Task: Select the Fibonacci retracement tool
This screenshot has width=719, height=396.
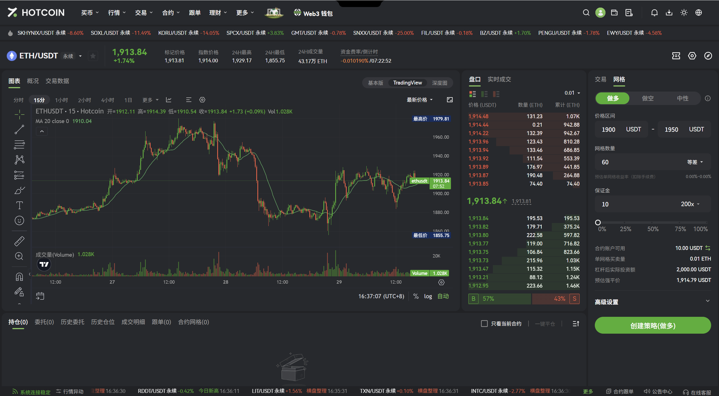Action: pos(19,145)
